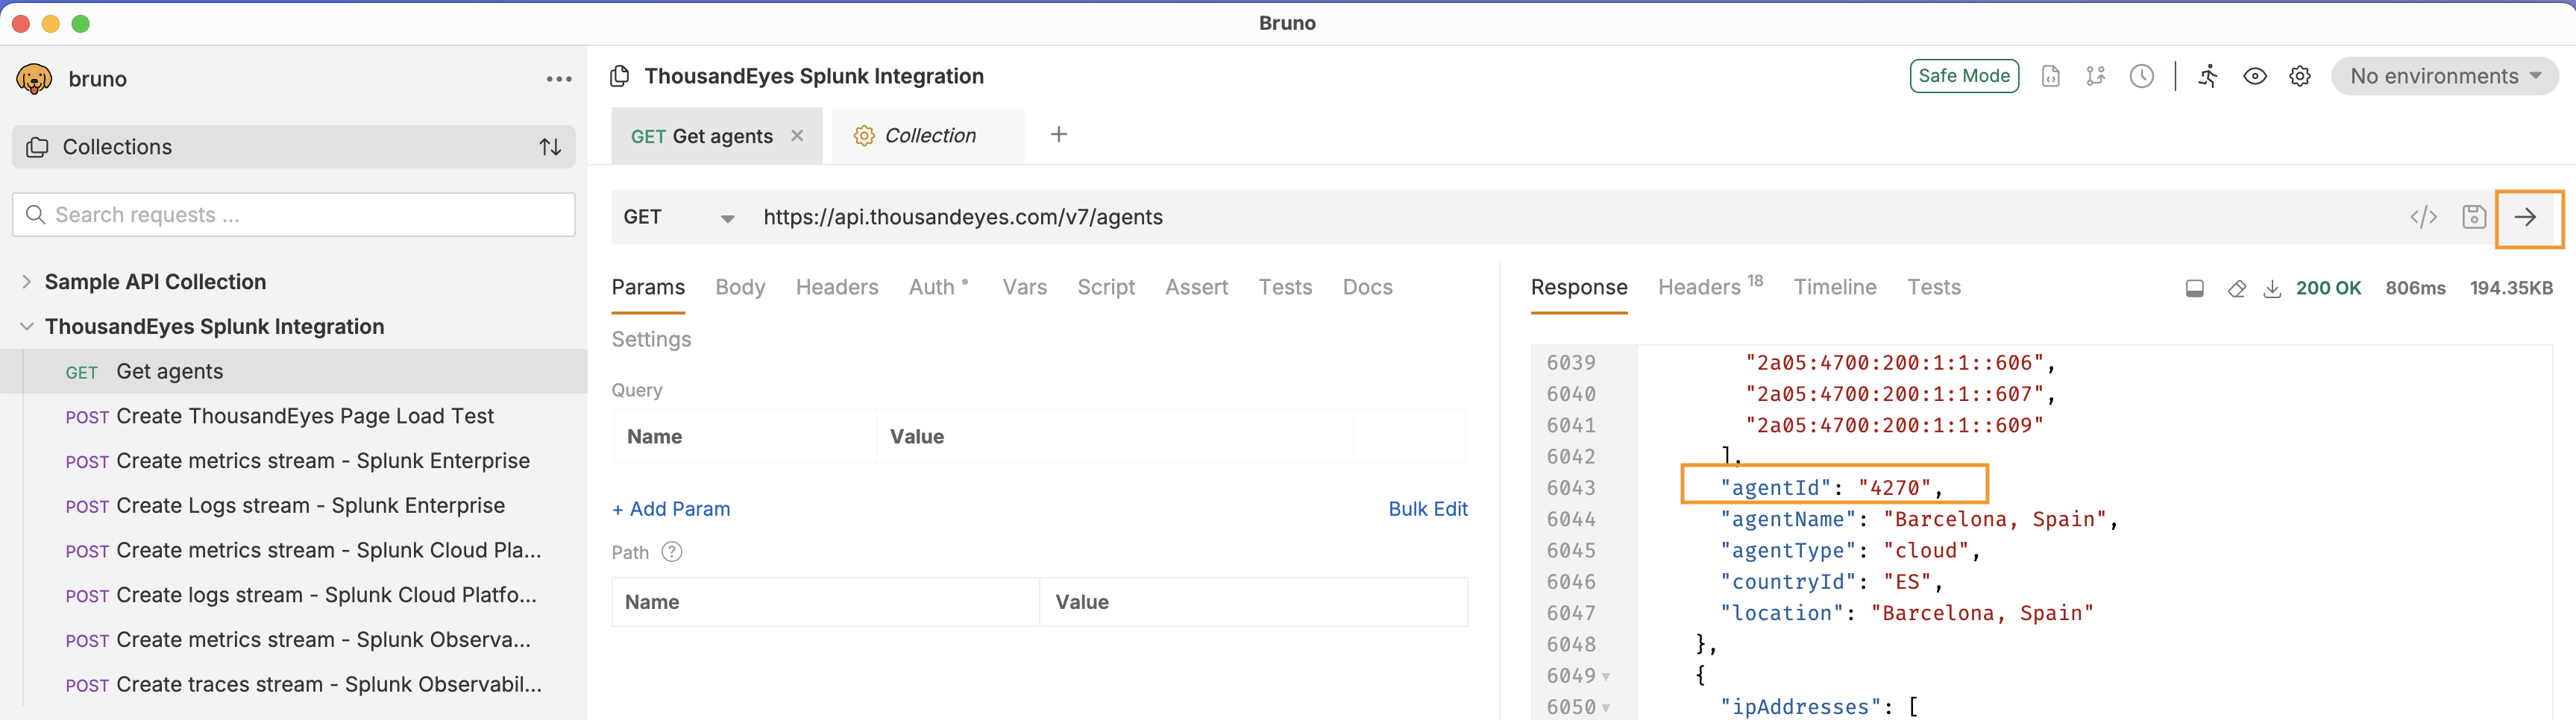Click the save request disk icon
The height and width of the screenshot is (720, 2576).
pyautogui.click(x=2473, y=217)
